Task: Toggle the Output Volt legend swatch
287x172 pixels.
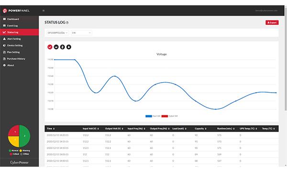Action: 165,116
